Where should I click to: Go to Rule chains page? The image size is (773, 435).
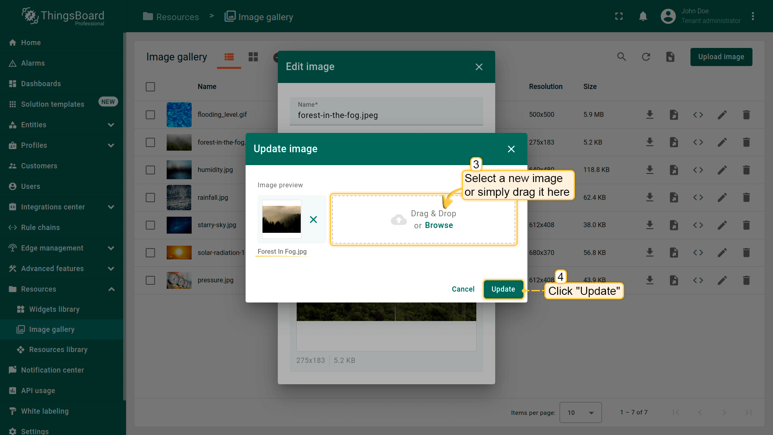[40, 228]
